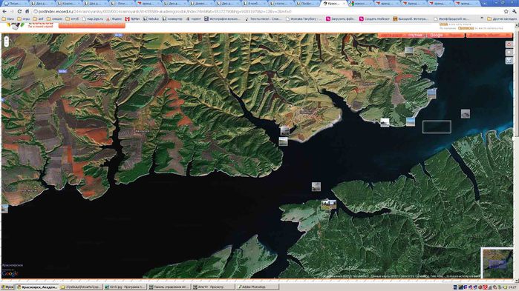Viewport: 519px width, 291px height.
Task: Click the red arrow icon on map's right edge
Action: click(x=509, y=44)
